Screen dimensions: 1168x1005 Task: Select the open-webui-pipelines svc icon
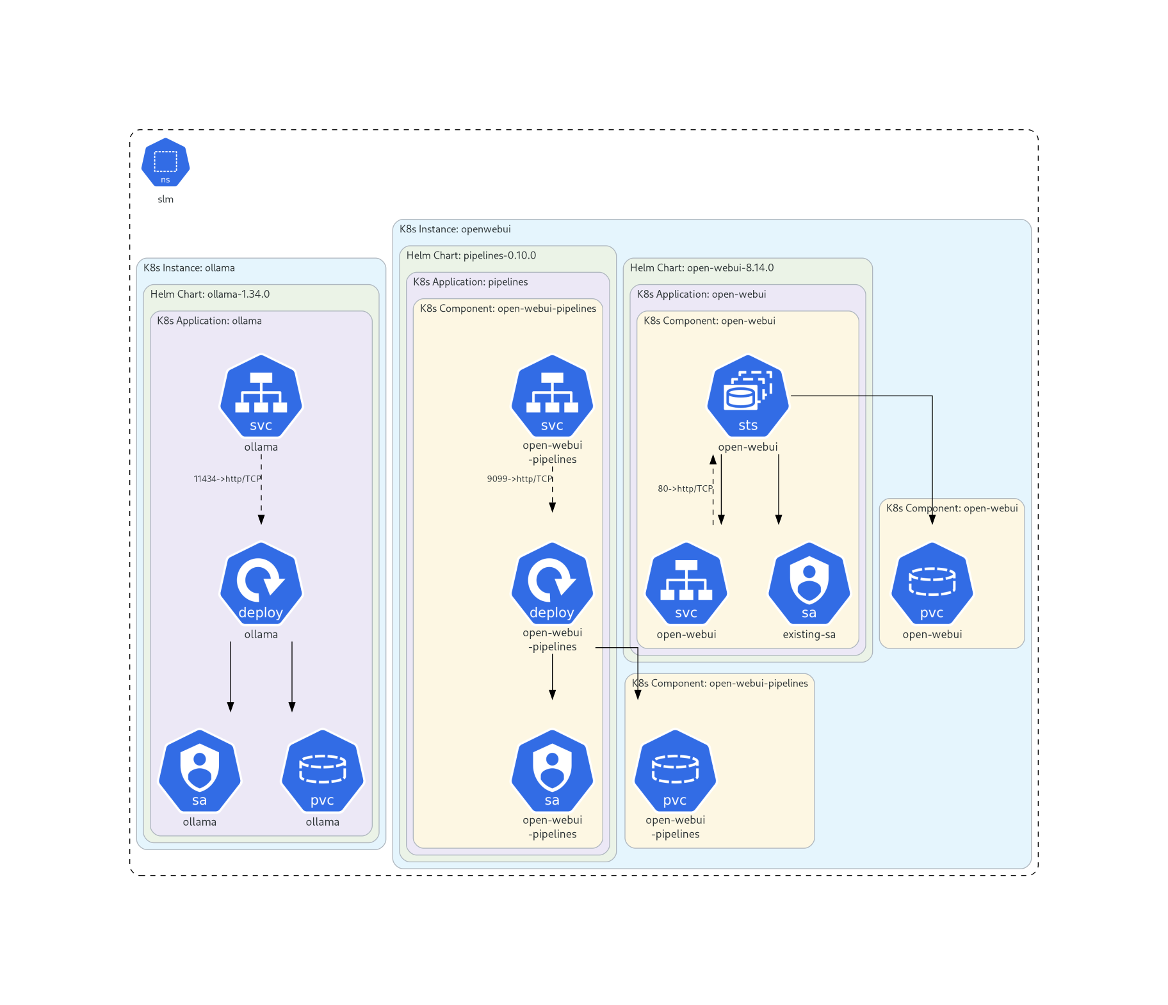coord(552,396)
